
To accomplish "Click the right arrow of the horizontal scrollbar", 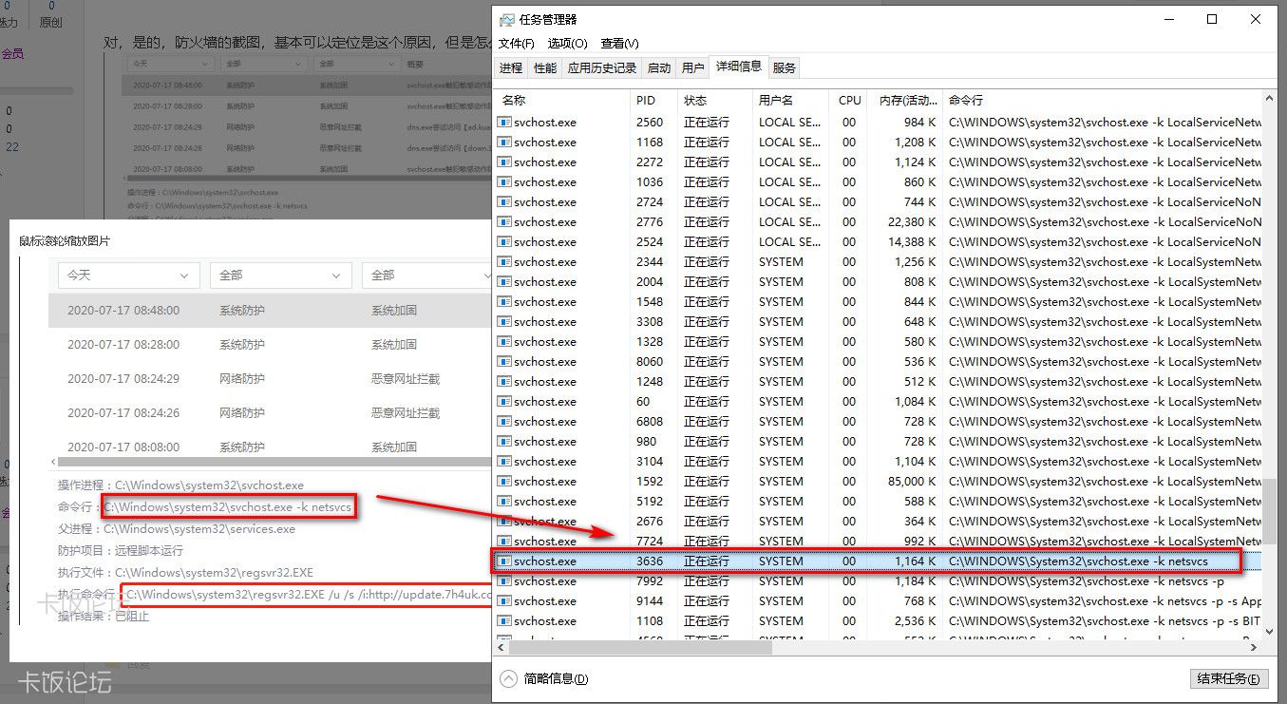I will click(1254, 647).
